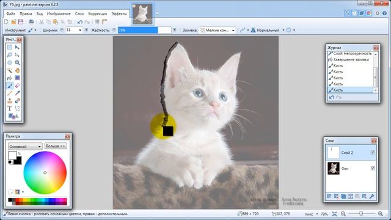The height and width of the screenshot is (220, 391).
Task: Click the zoom slider in status bar
Action: tap(361, 214)
